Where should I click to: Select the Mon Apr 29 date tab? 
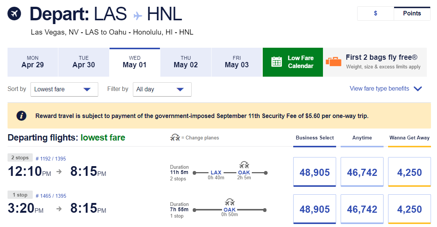click(33, 62)
